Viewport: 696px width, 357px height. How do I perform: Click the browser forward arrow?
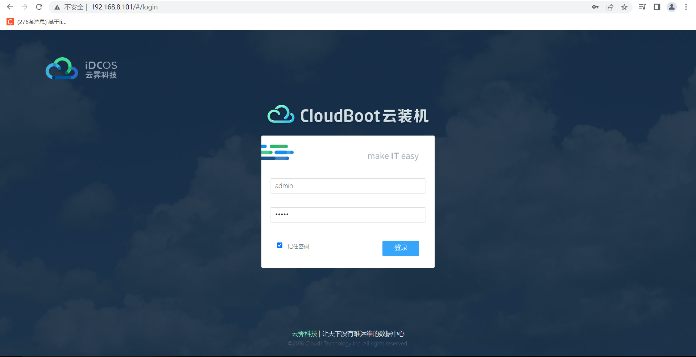pyautogui.click(x=24, y=7)
